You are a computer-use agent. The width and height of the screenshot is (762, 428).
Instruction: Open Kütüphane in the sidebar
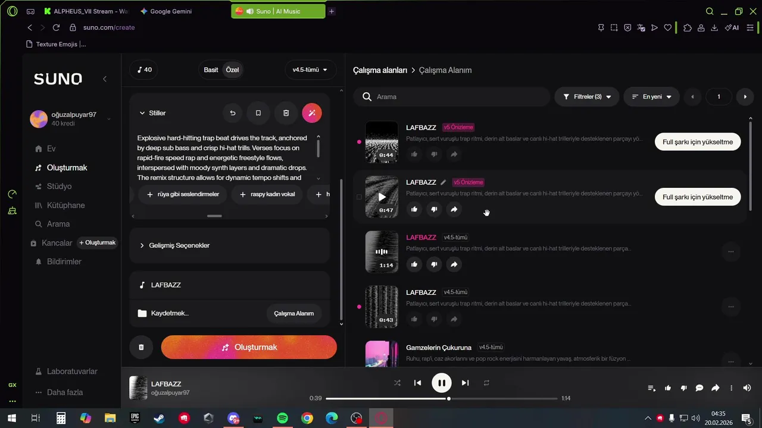65,205
